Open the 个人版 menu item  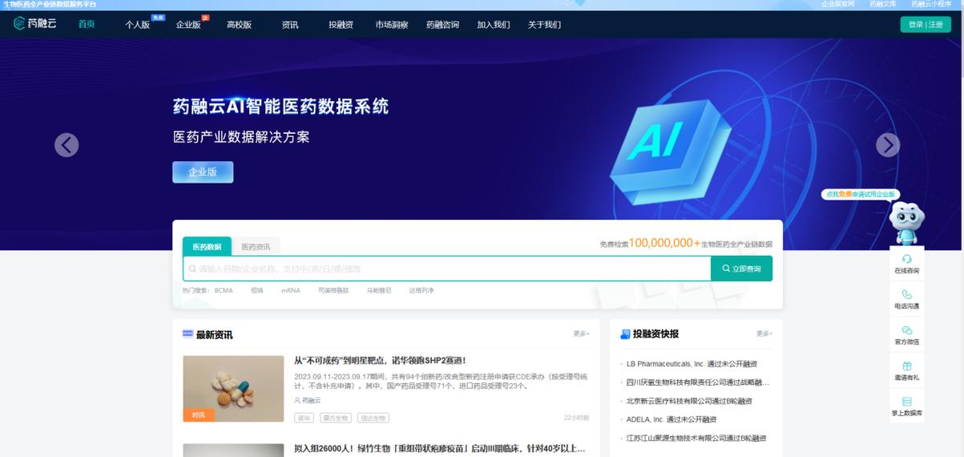click(x=138, y=25)
